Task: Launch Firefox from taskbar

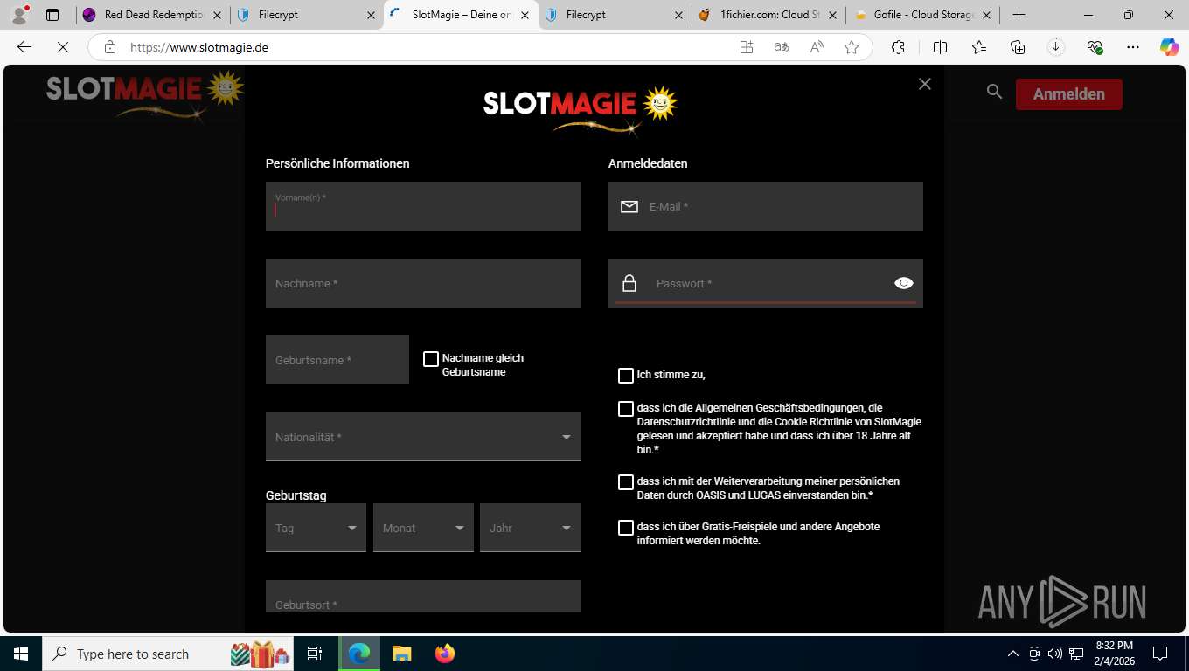Action: (445, 654)
